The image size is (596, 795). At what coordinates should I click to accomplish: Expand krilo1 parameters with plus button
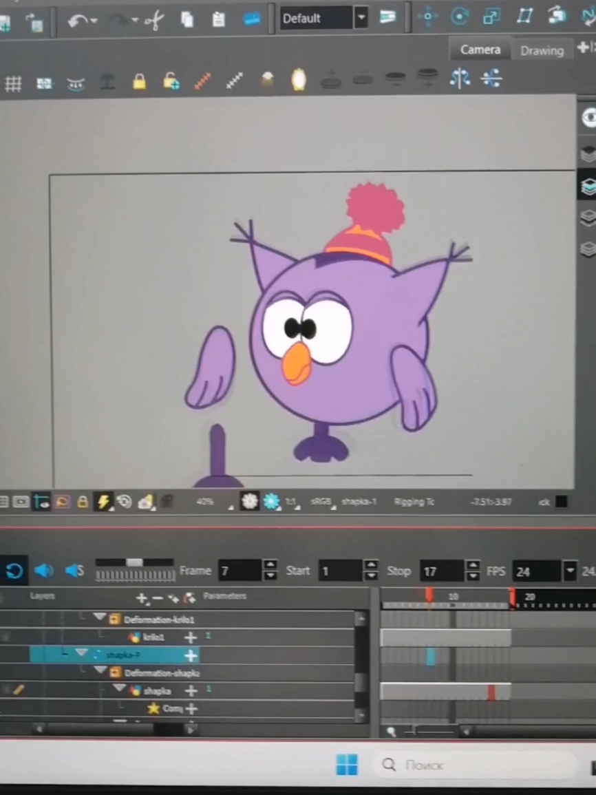tap(190, 638)
